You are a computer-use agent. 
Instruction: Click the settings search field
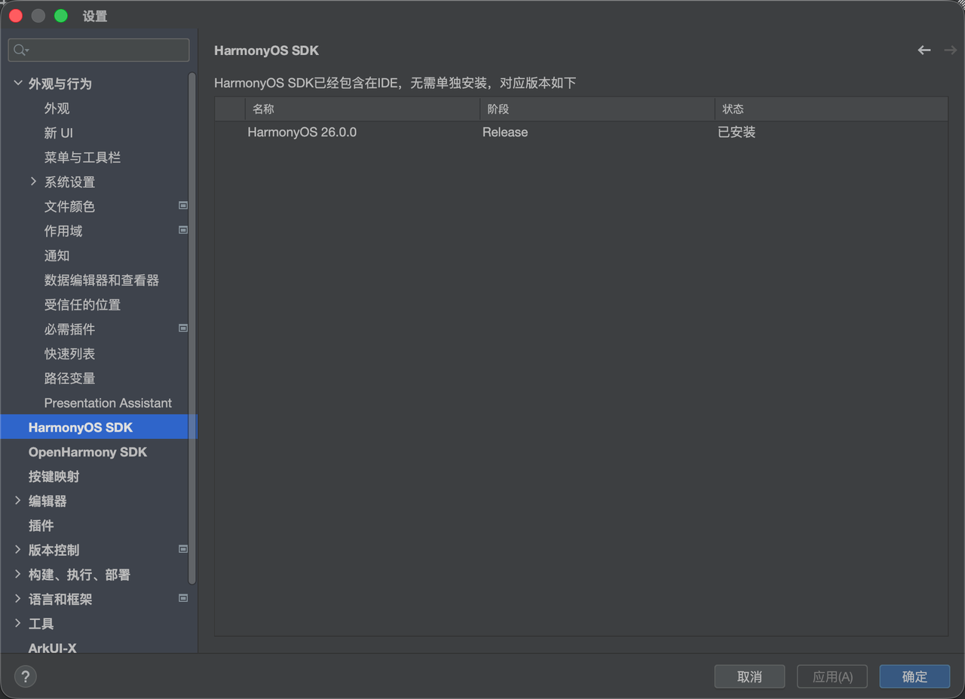coord(99,50)
